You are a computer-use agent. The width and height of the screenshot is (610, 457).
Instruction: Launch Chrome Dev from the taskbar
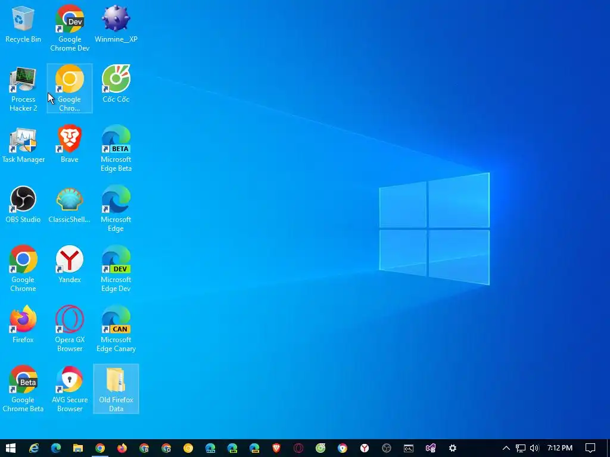point(166,448)
